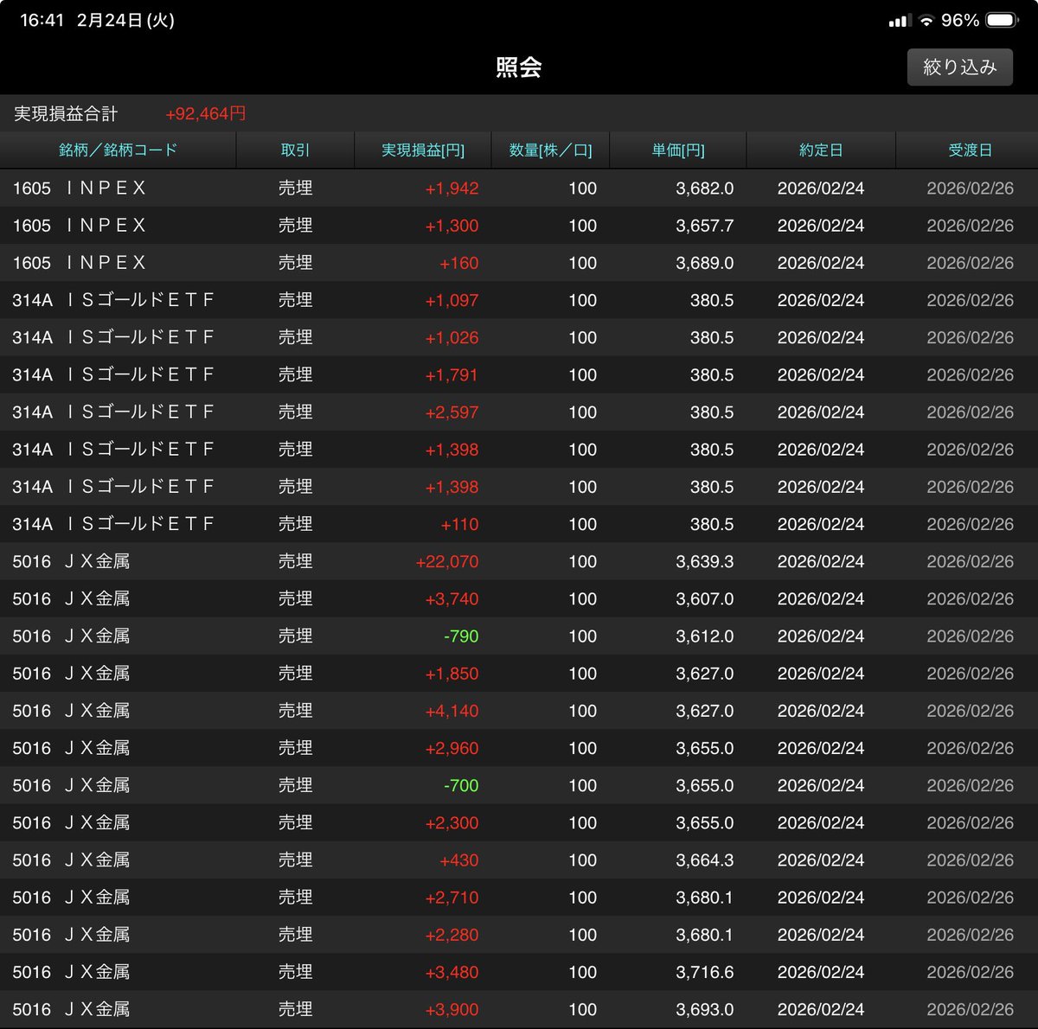1038x1029 pixels.
Task: Tap the 3,682.0 unit price cell
Action: [x=704, y=188]
